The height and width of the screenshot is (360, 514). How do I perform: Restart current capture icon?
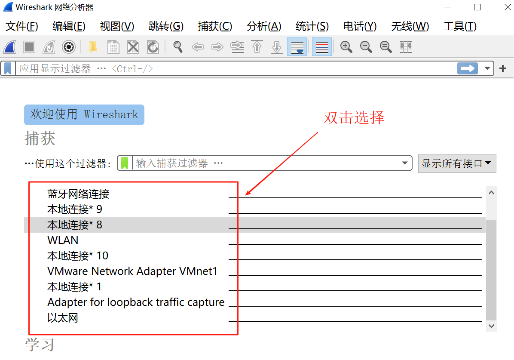[x=49, y=47]
